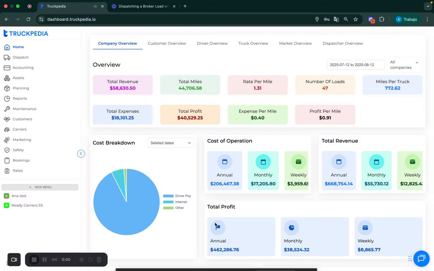Open the Dispatch truck icon in sidebar
The image size is (434, 271).
(x=7, y=57)
